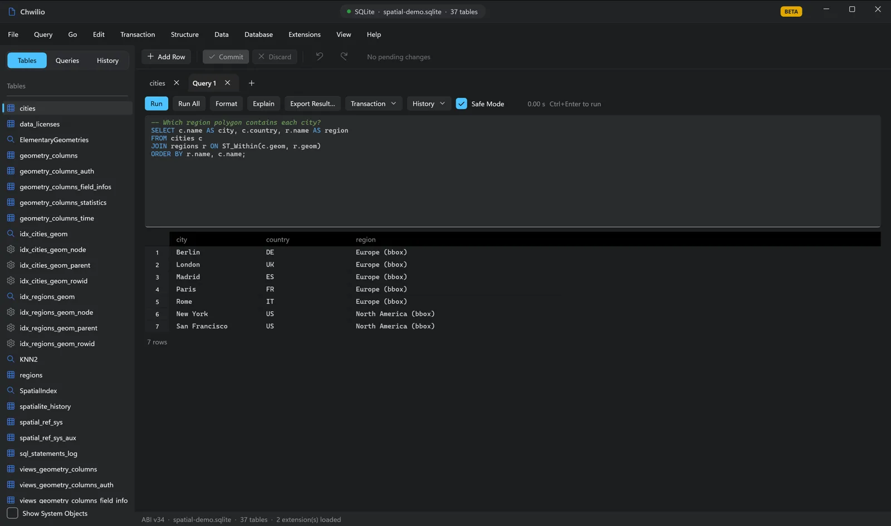Close the cities tab
This screenshot has width=891, height=526.
(177, 83)
